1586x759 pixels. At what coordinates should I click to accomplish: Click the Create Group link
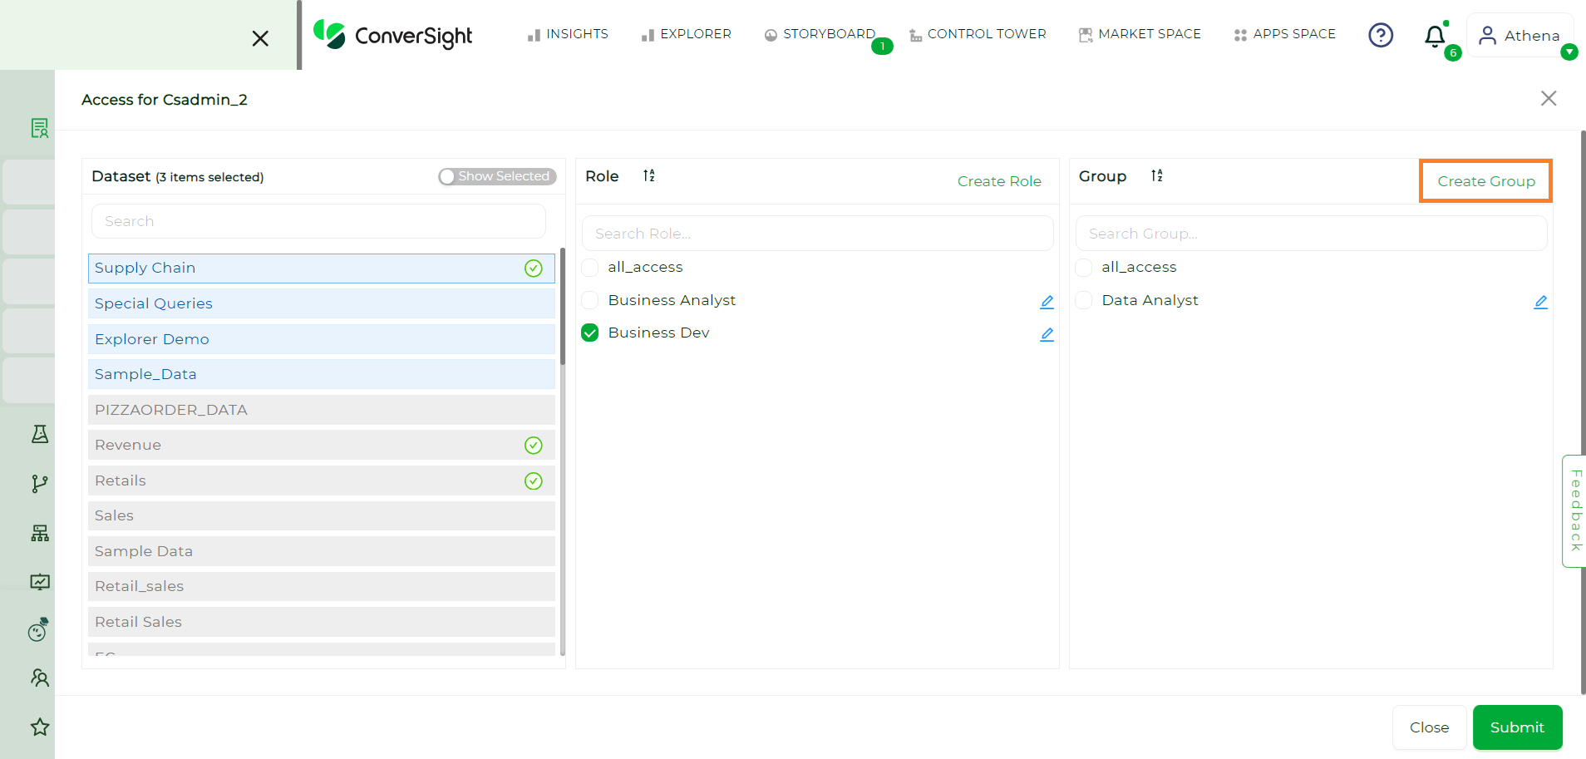click(1486, 181)
